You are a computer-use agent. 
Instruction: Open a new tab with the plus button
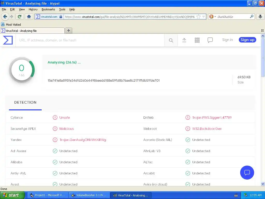tap(68, 31)
